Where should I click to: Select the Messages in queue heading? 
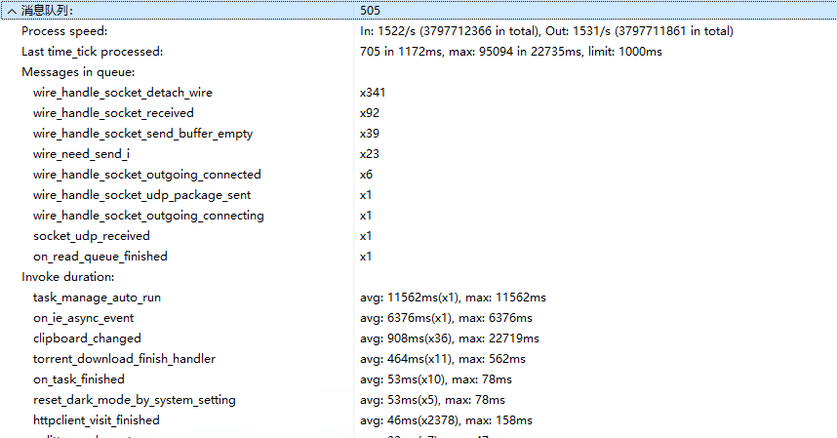[78, 72]
